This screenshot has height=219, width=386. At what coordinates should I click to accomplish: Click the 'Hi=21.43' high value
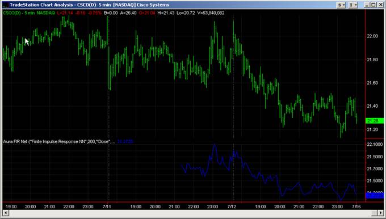pos(166,13)
